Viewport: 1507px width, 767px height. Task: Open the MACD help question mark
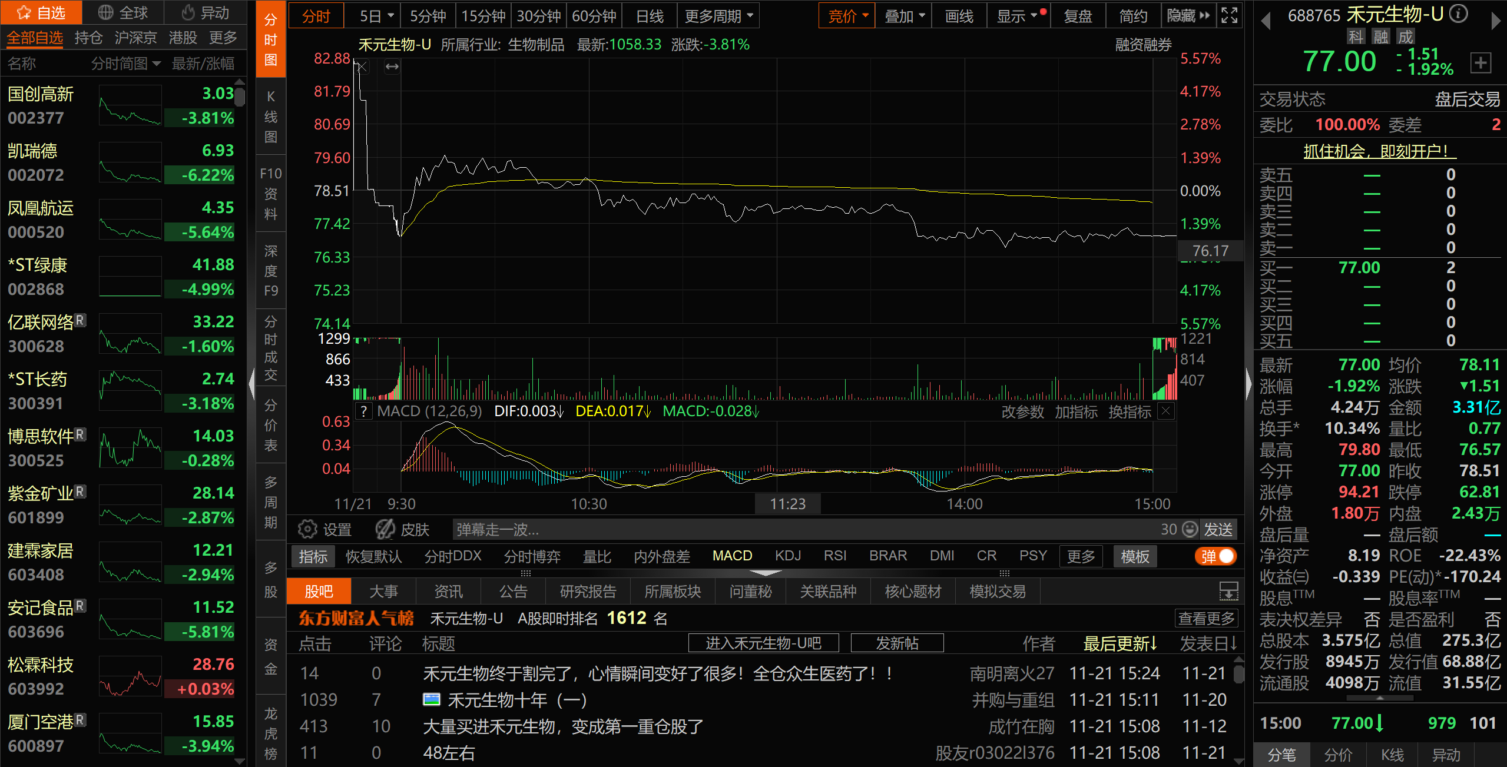[364, 411]
